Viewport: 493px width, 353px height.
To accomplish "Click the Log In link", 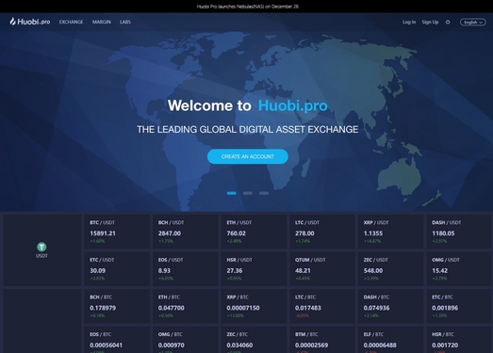I will point(409,22).
